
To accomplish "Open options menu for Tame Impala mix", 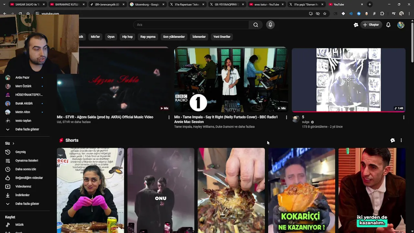I will pyautogui.click(x=286, y=117).
